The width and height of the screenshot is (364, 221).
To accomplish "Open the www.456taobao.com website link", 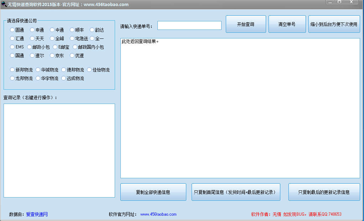I will click(159, 214).
